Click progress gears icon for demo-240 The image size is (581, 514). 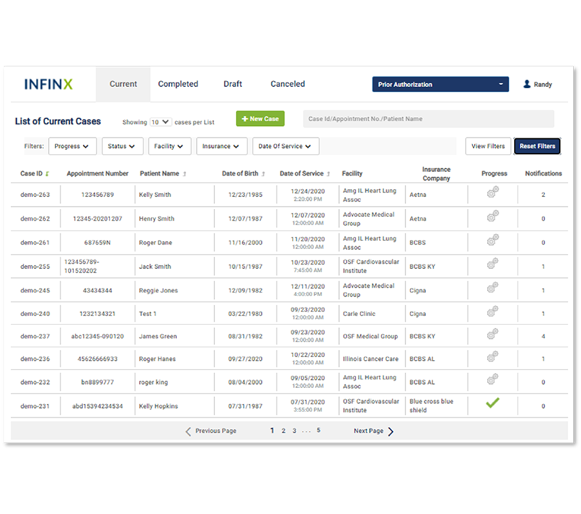pos(492,311)
